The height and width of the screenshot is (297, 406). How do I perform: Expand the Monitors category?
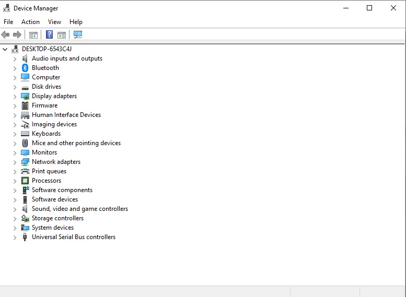15,152
